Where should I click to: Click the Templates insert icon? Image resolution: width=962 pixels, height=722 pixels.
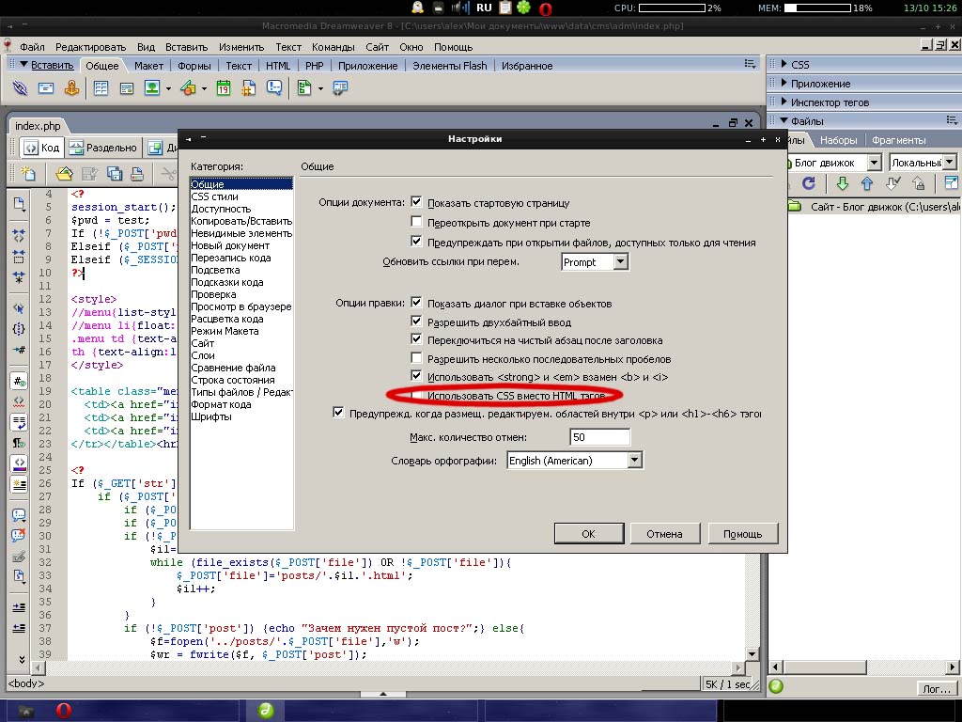tap(304, 88)
